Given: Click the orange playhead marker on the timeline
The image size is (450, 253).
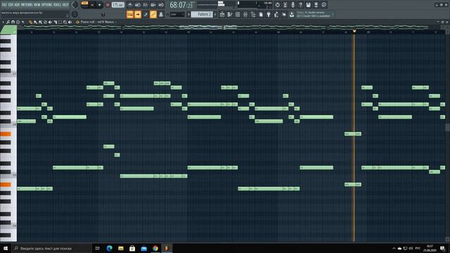Looking at the screenshot, I should pos(354,31).
